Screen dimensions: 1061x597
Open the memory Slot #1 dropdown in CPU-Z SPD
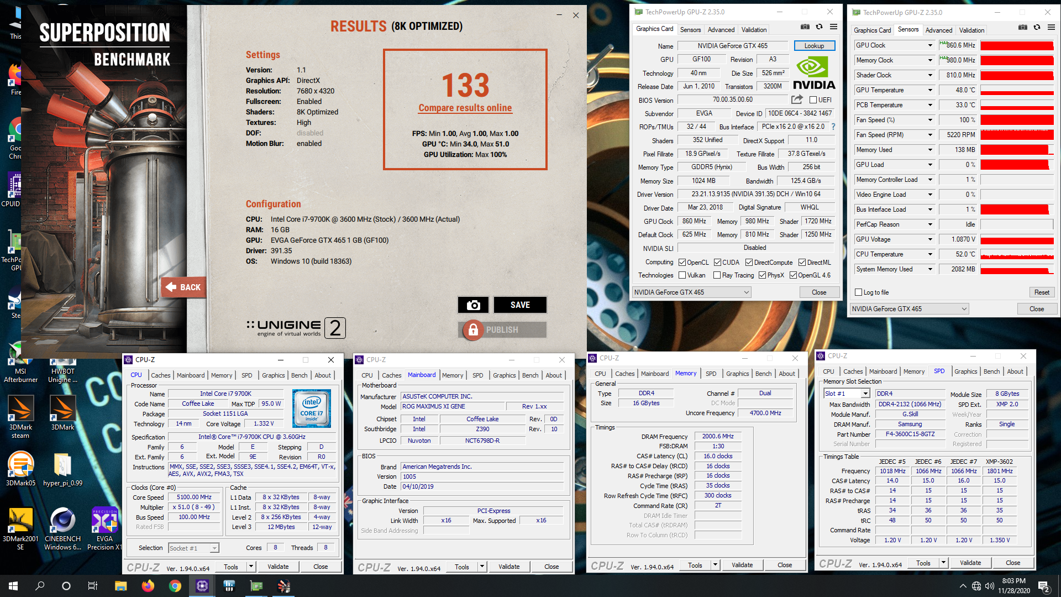tap(847, 394)
